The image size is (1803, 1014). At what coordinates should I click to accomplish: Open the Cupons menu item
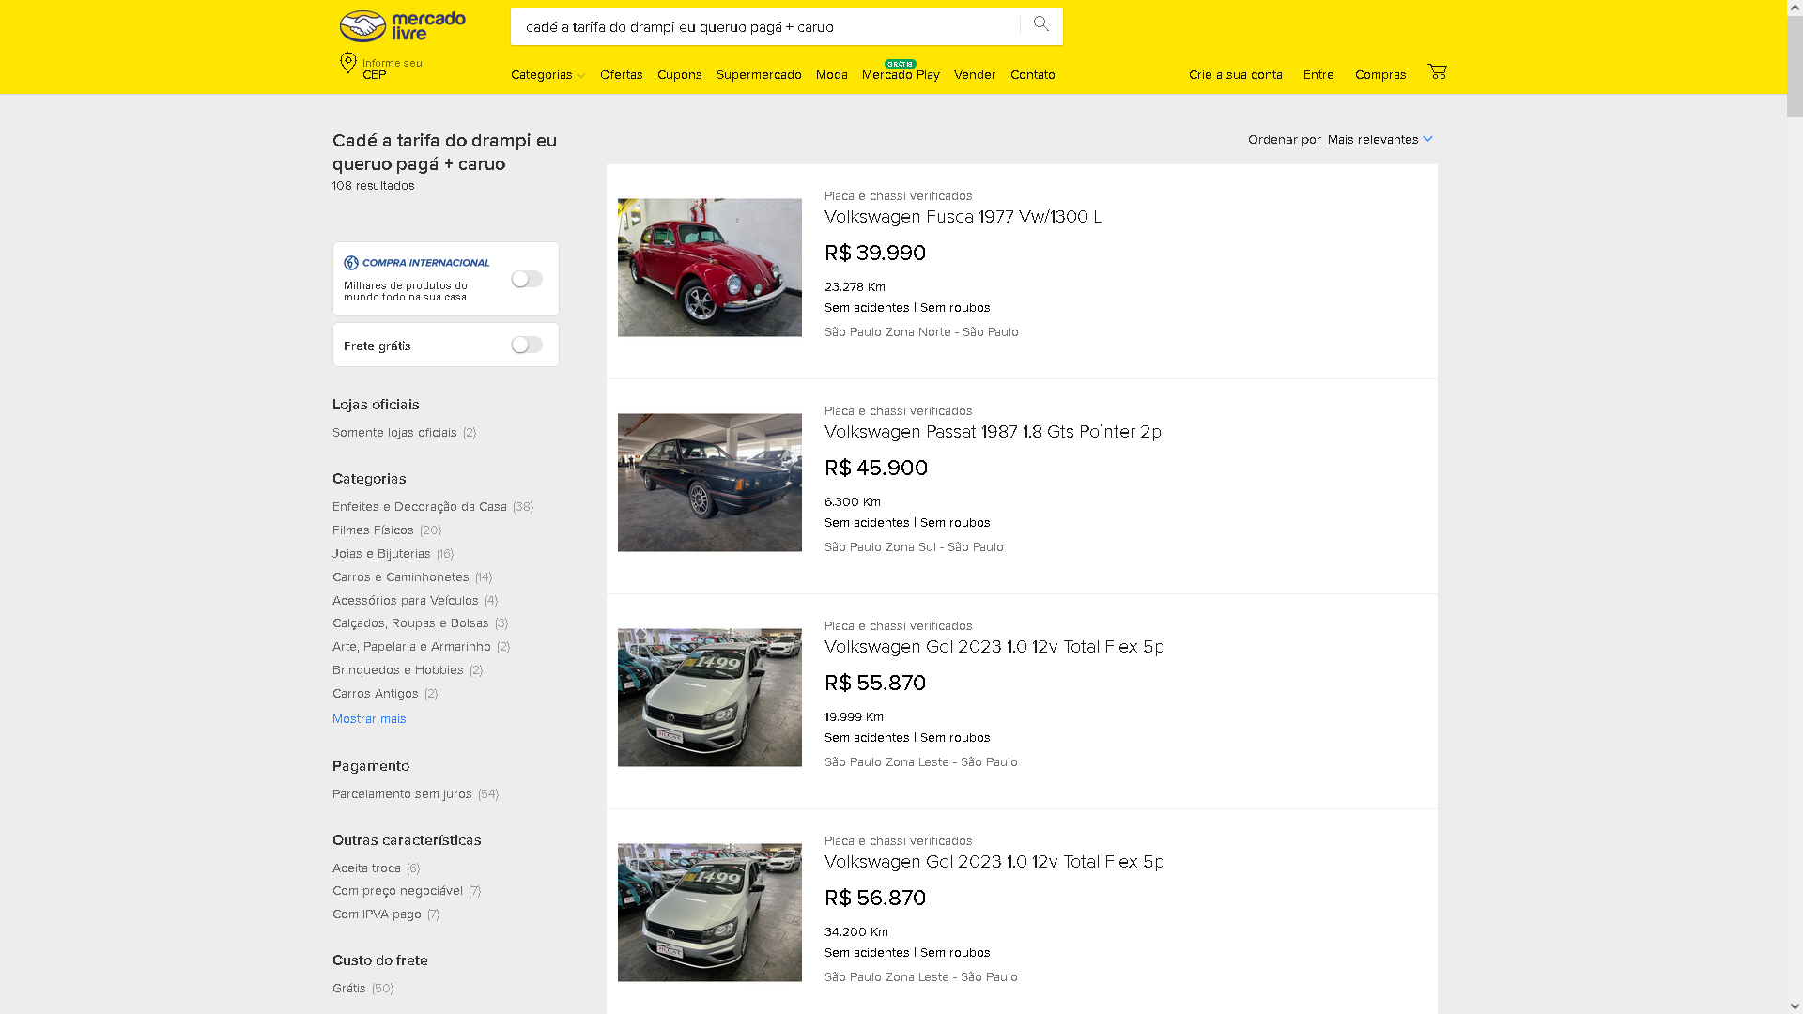[x=679, y=74]
